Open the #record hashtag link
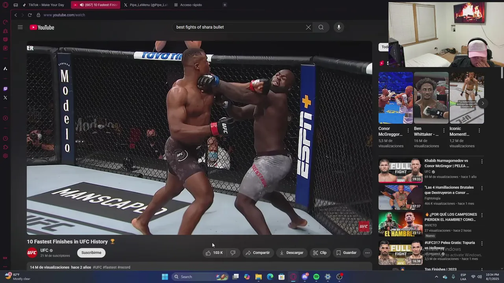The image size is (504, 283). pos(124,267)
